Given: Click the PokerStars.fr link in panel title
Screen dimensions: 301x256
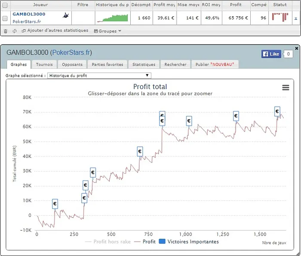Looking at the screenshot, I should click(71, 53).
